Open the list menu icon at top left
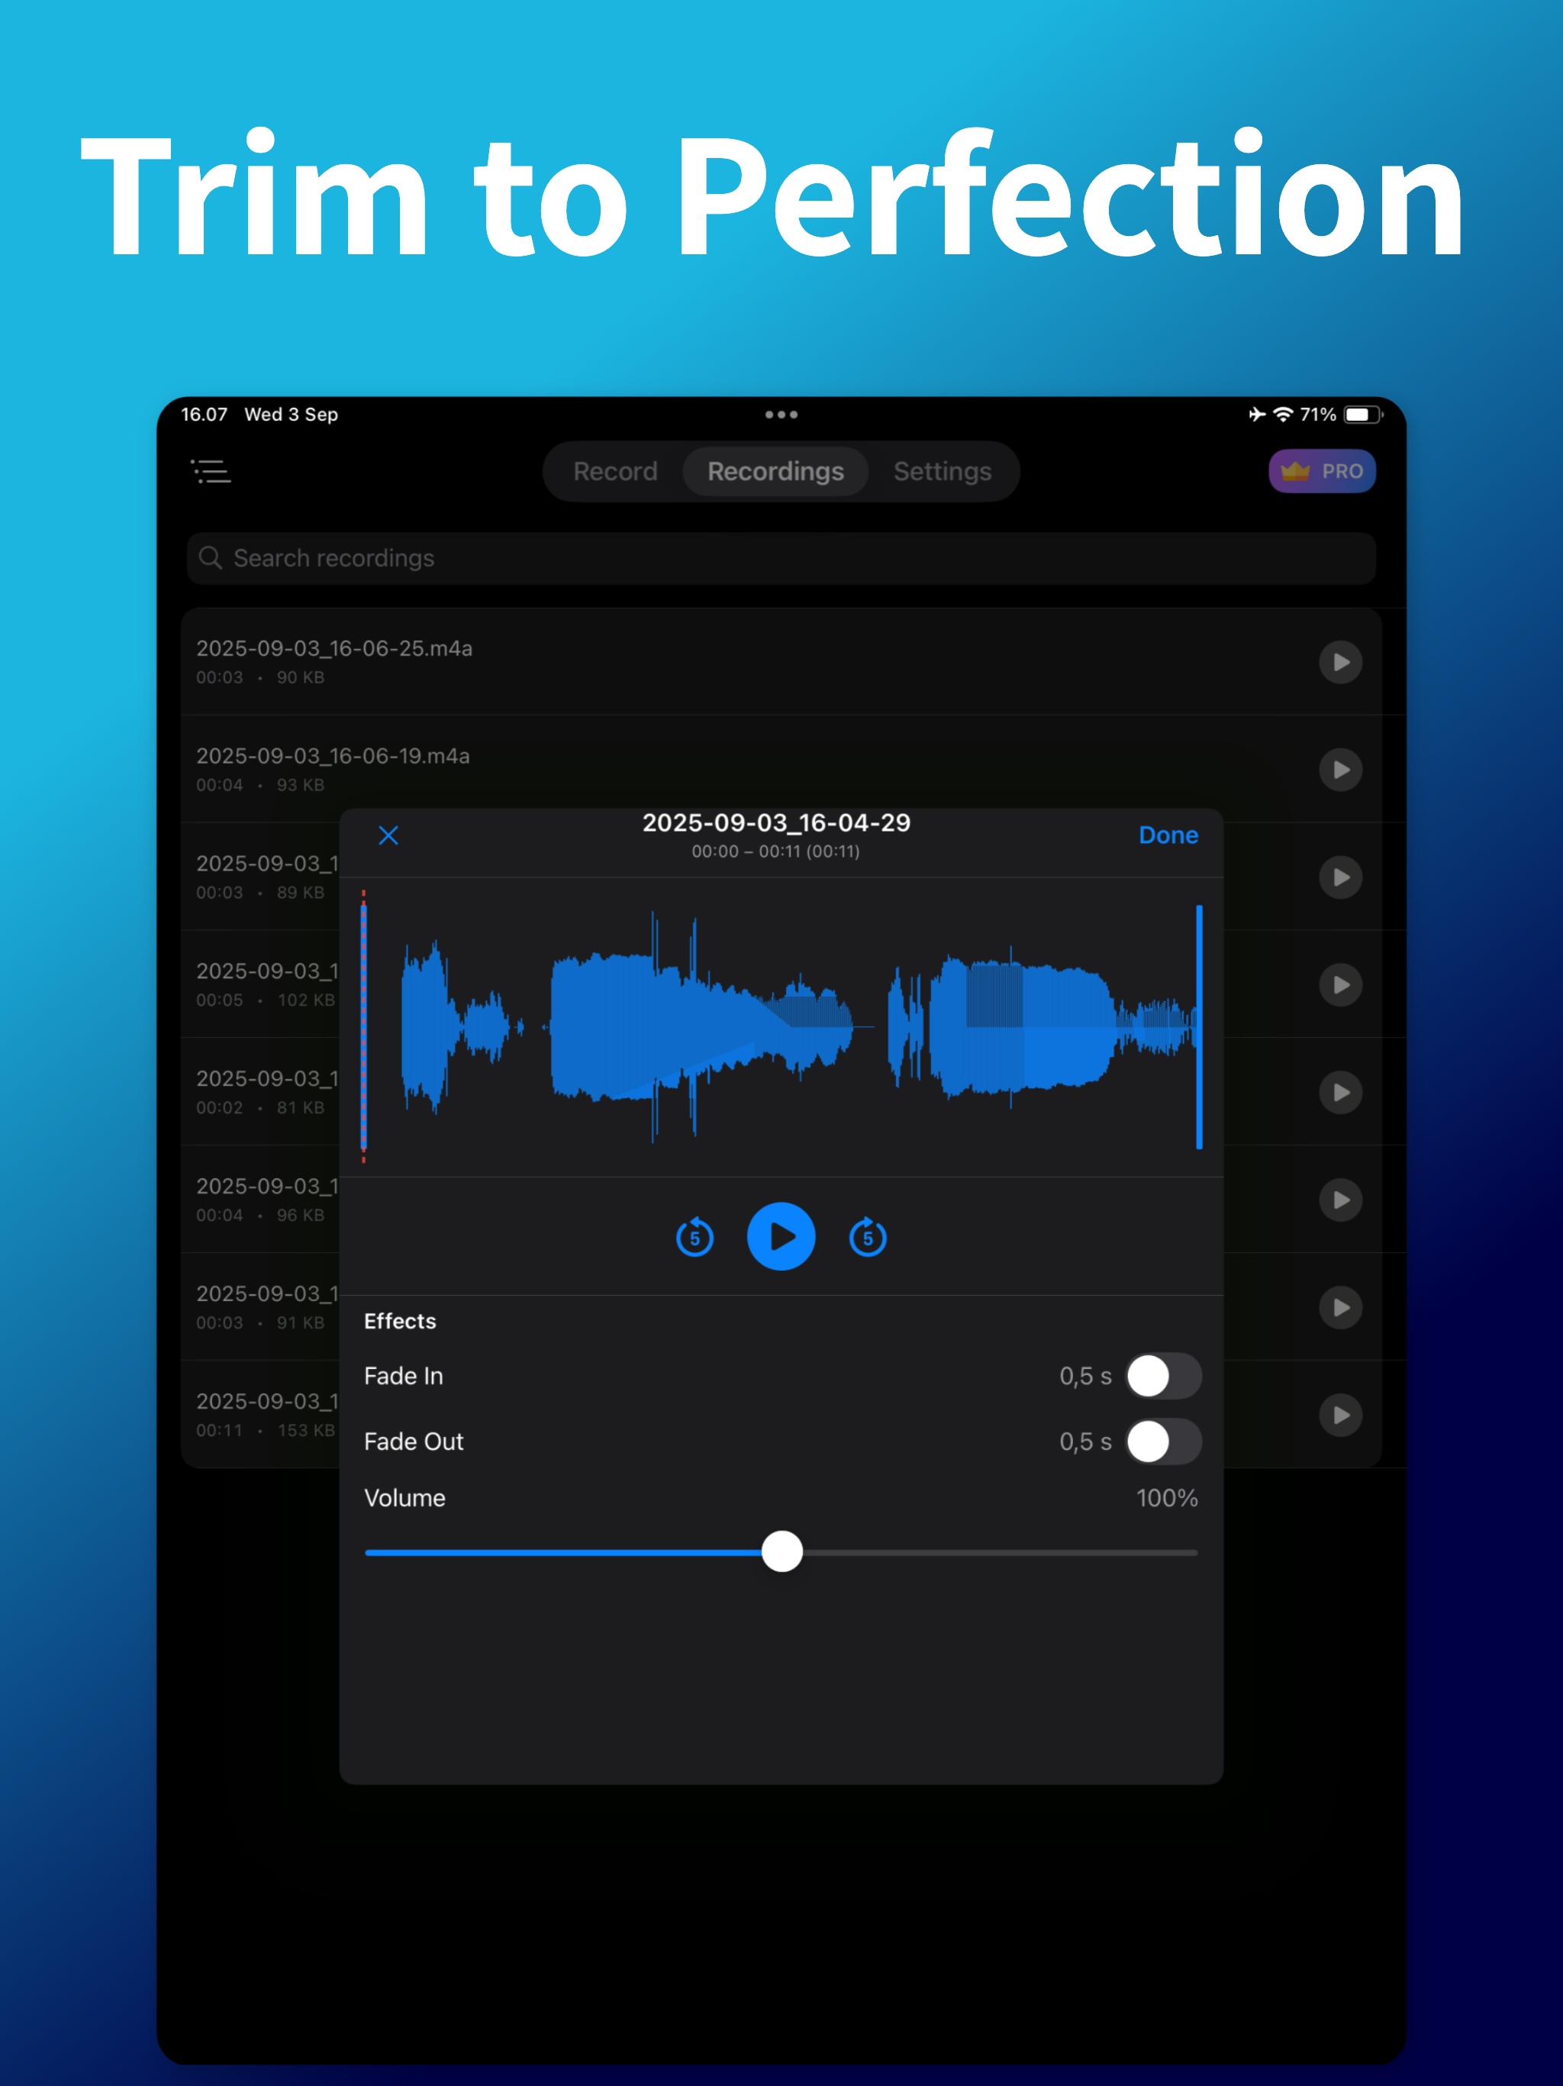Image resolution: width=1563 pixels, height=2086 pixels. (211, 472)
